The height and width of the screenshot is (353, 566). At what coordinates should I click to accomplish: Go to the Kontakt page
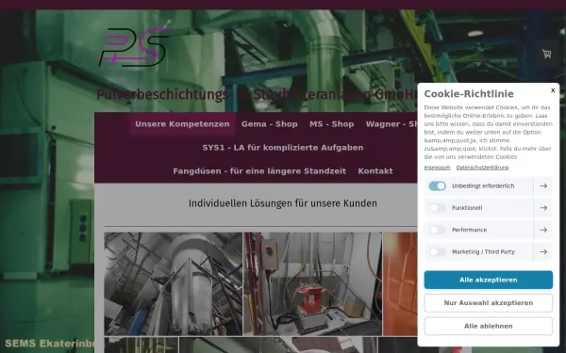(375, 171)
